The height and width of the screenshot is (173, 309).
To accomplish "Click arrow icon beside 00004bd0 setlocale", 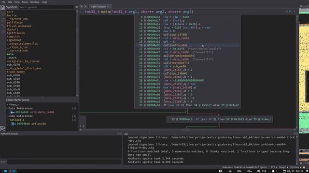I will [x=14, y=124].
